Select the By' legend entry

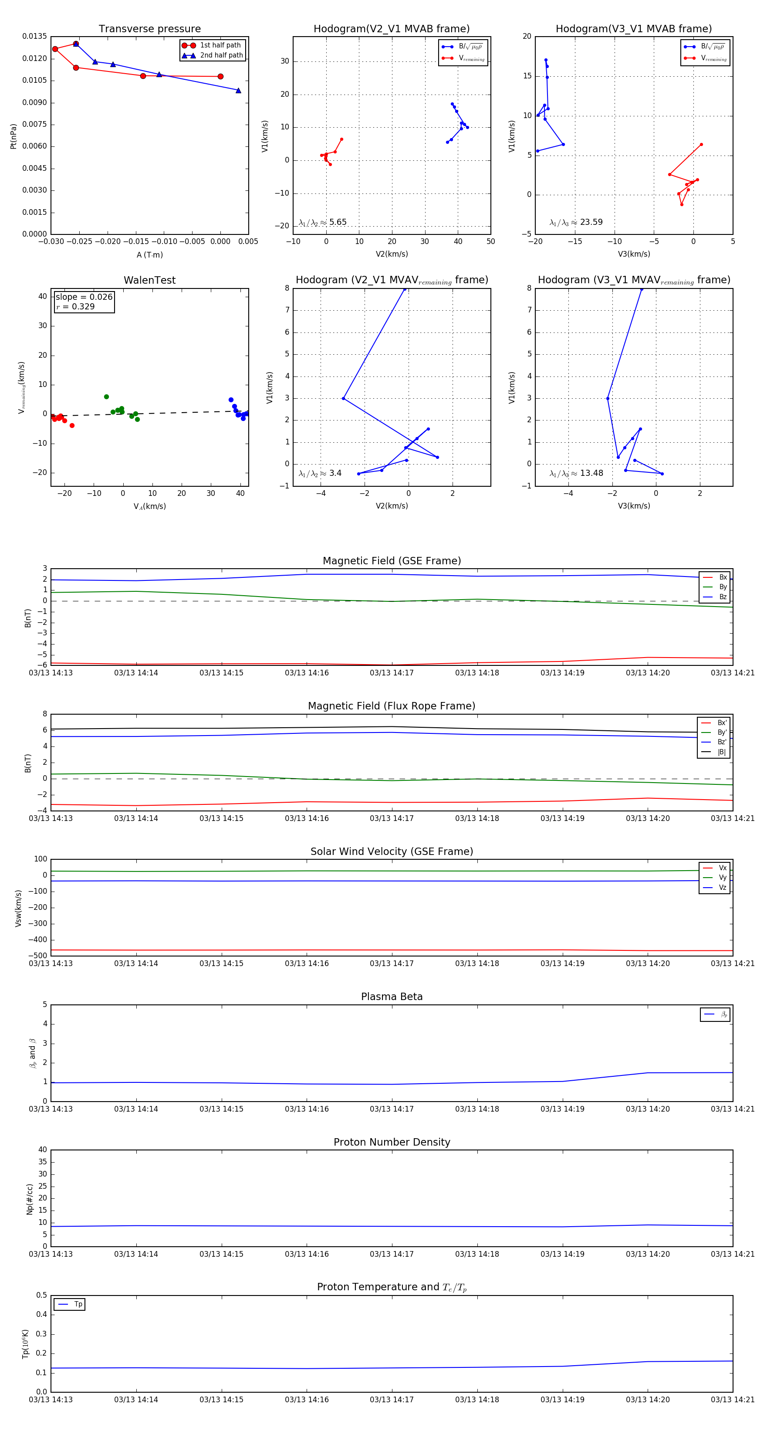click(x=714, y=733)
